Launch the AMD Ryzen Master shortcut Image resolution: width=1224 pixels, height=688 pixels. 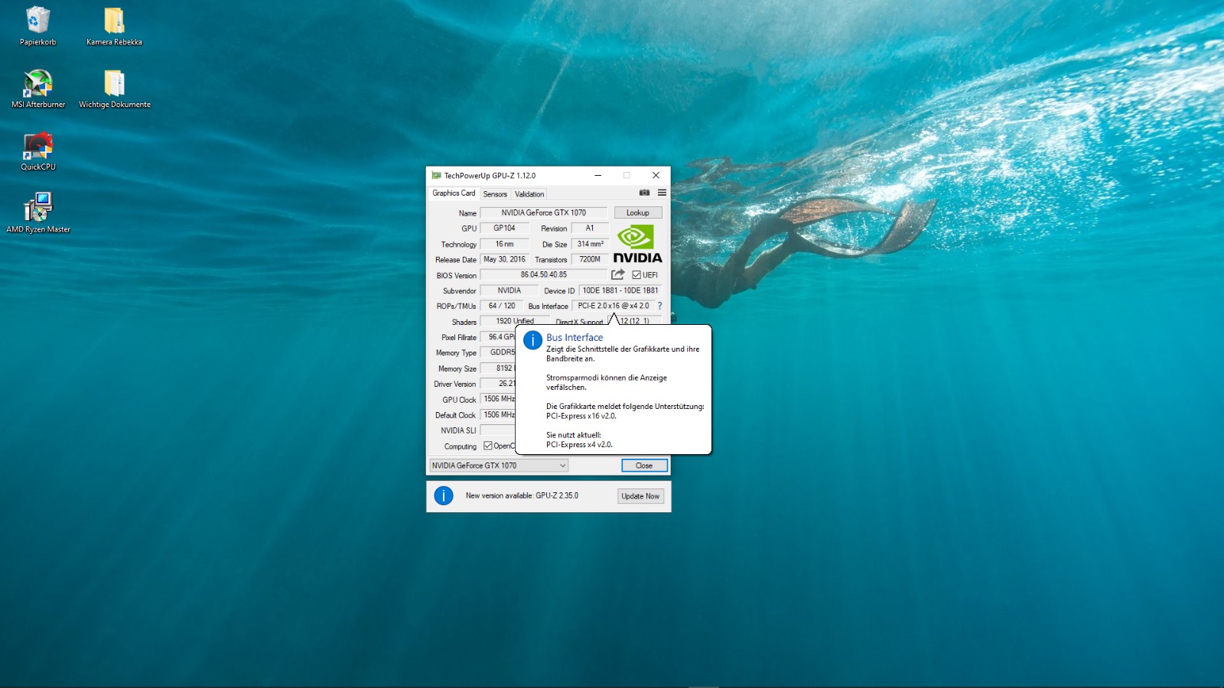[38, 213]
